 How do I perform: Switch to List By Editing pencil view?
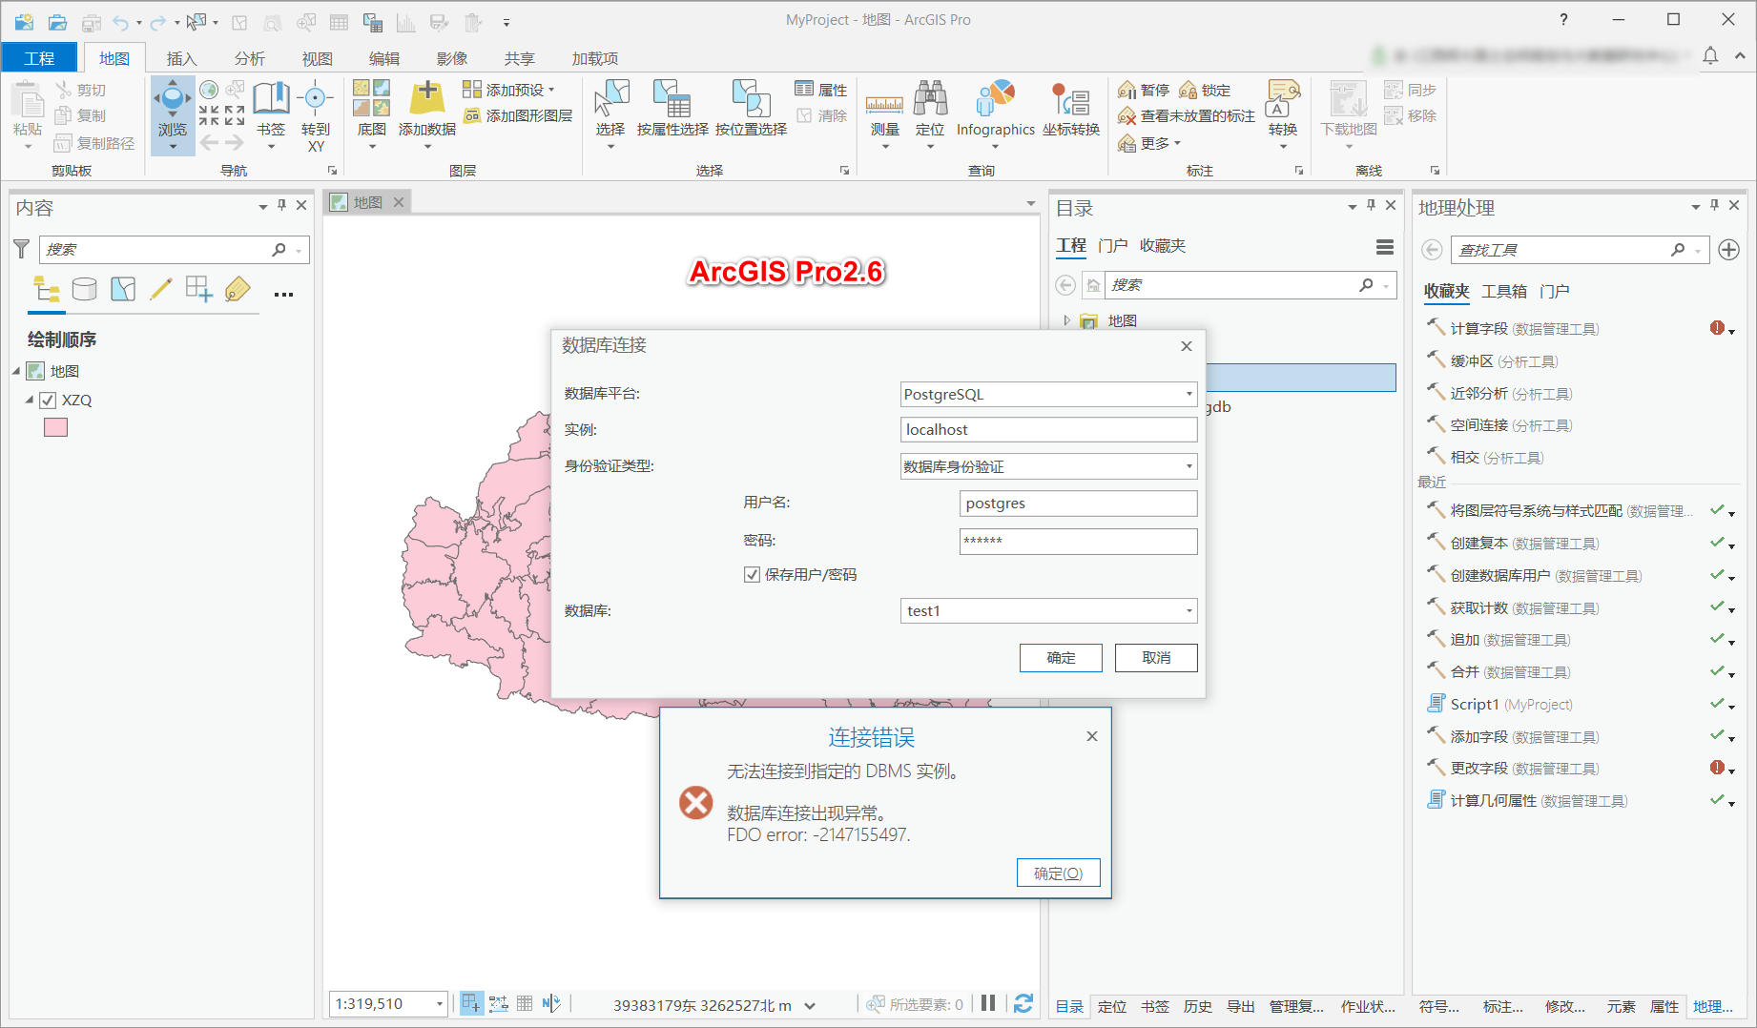click(161, 289)
